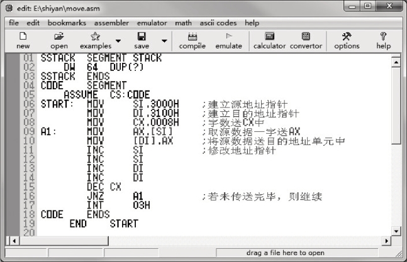The width and height of the screenshot is (407, 262).
Task: Click operand 'DI,3100H' on line 07
Action: [x=156, y=113]
